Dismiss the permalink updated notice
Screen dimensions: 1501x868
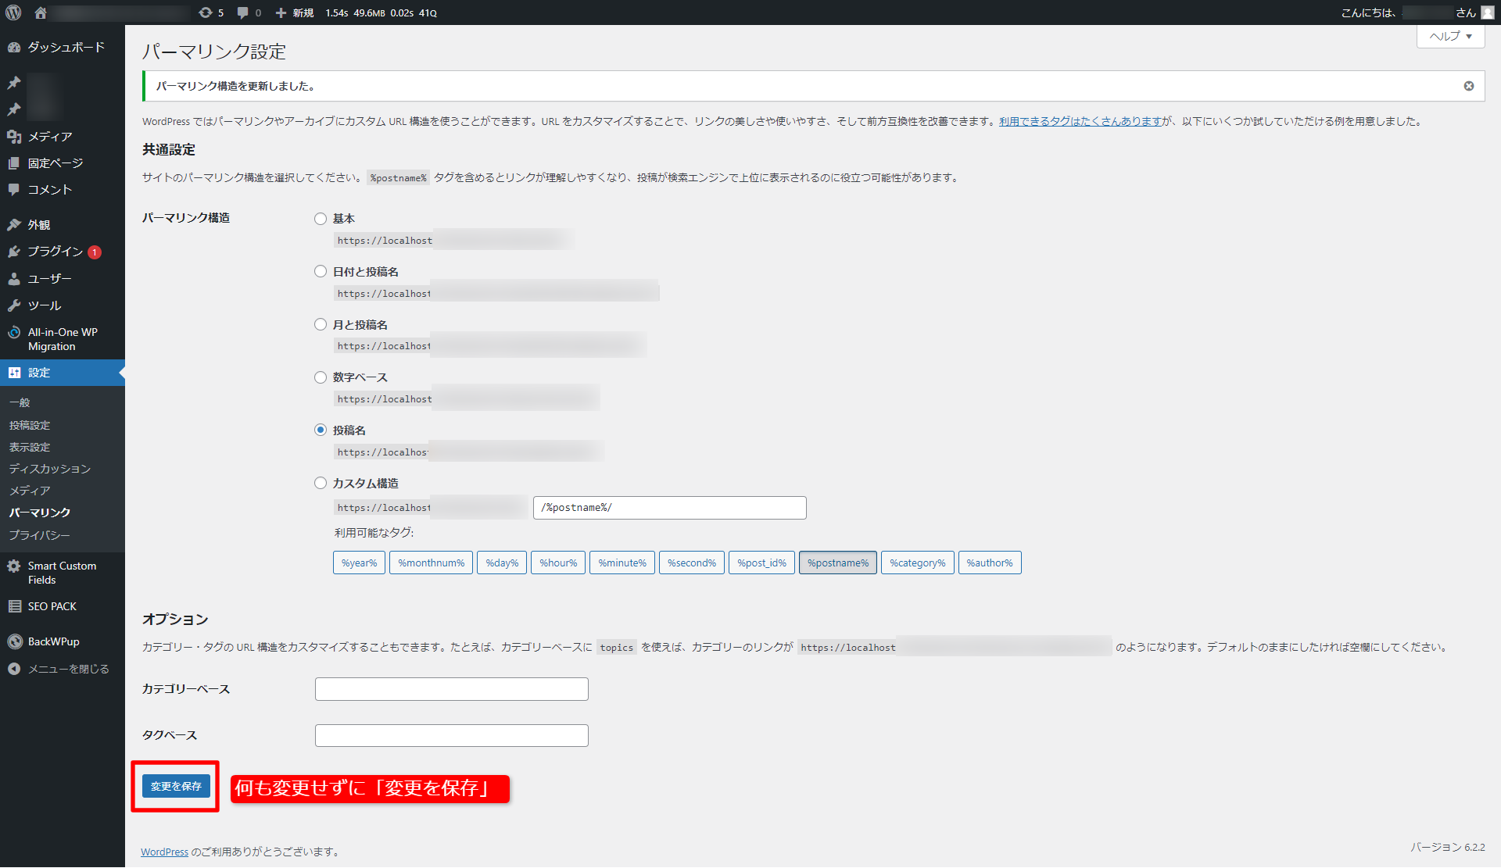1468,86
